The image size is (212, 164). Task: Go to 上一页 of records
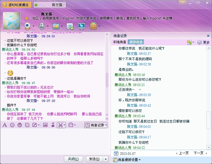(x=182, y=153)
